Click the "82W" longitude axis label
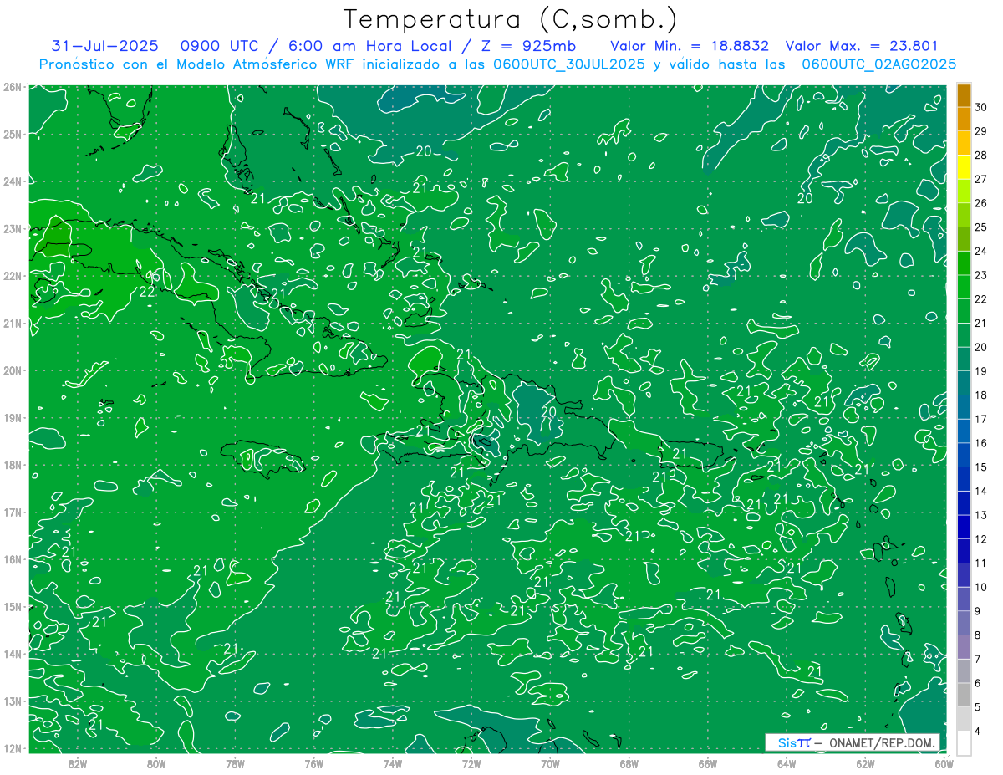 click(x=78, y=763)
